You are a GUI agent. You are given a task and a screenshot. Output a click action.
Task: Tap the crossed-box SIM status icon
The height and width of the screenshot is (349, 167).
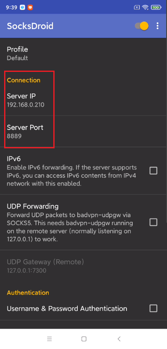137,7
